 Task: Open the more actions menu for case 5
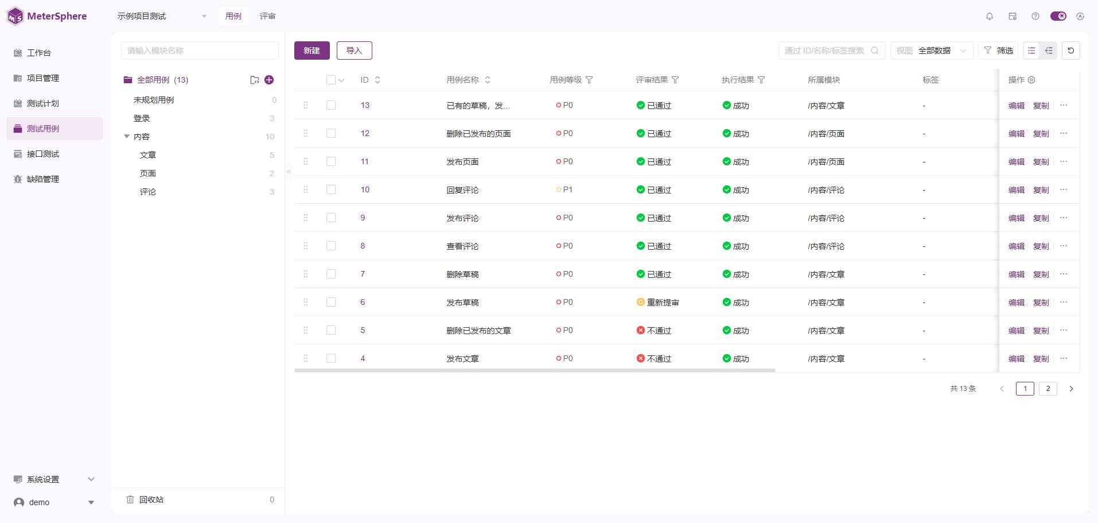tap(1064, 330)
